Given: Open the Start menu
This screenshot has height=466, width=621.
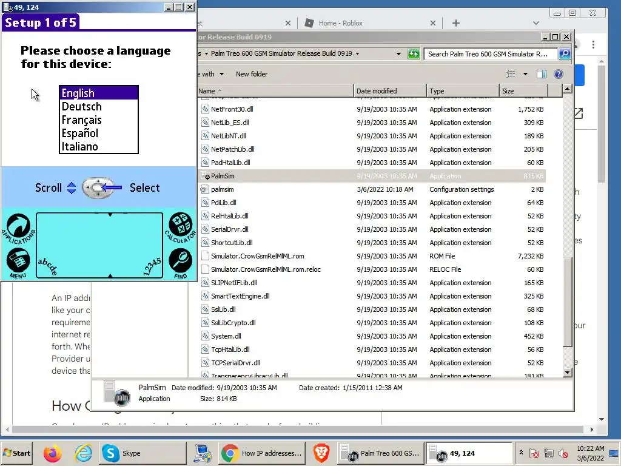Looking at the screenshot, I should click(16, 453).
